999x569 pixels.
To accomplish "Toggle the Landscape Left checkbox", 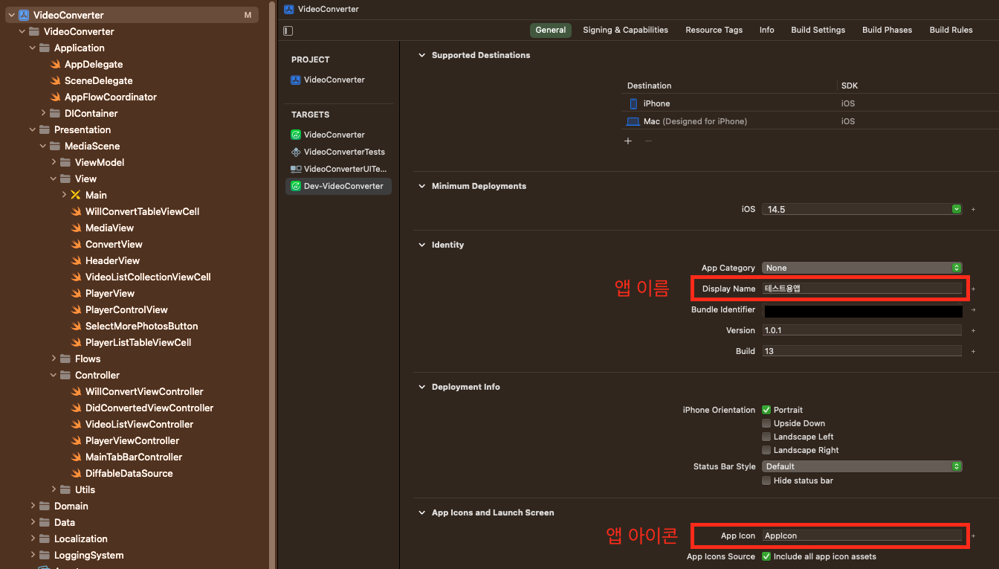I will (x=766, y=437).
